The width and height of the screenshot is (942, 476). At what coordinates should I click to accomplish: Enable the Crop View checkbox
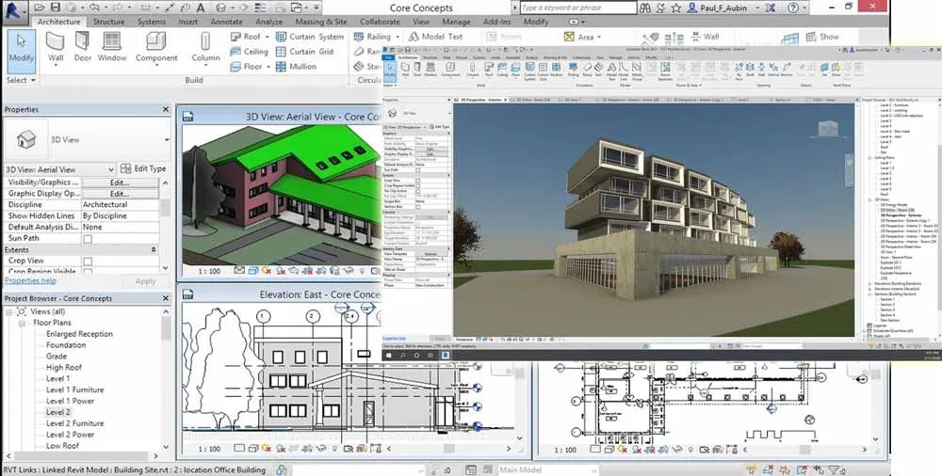coord(88,262)
